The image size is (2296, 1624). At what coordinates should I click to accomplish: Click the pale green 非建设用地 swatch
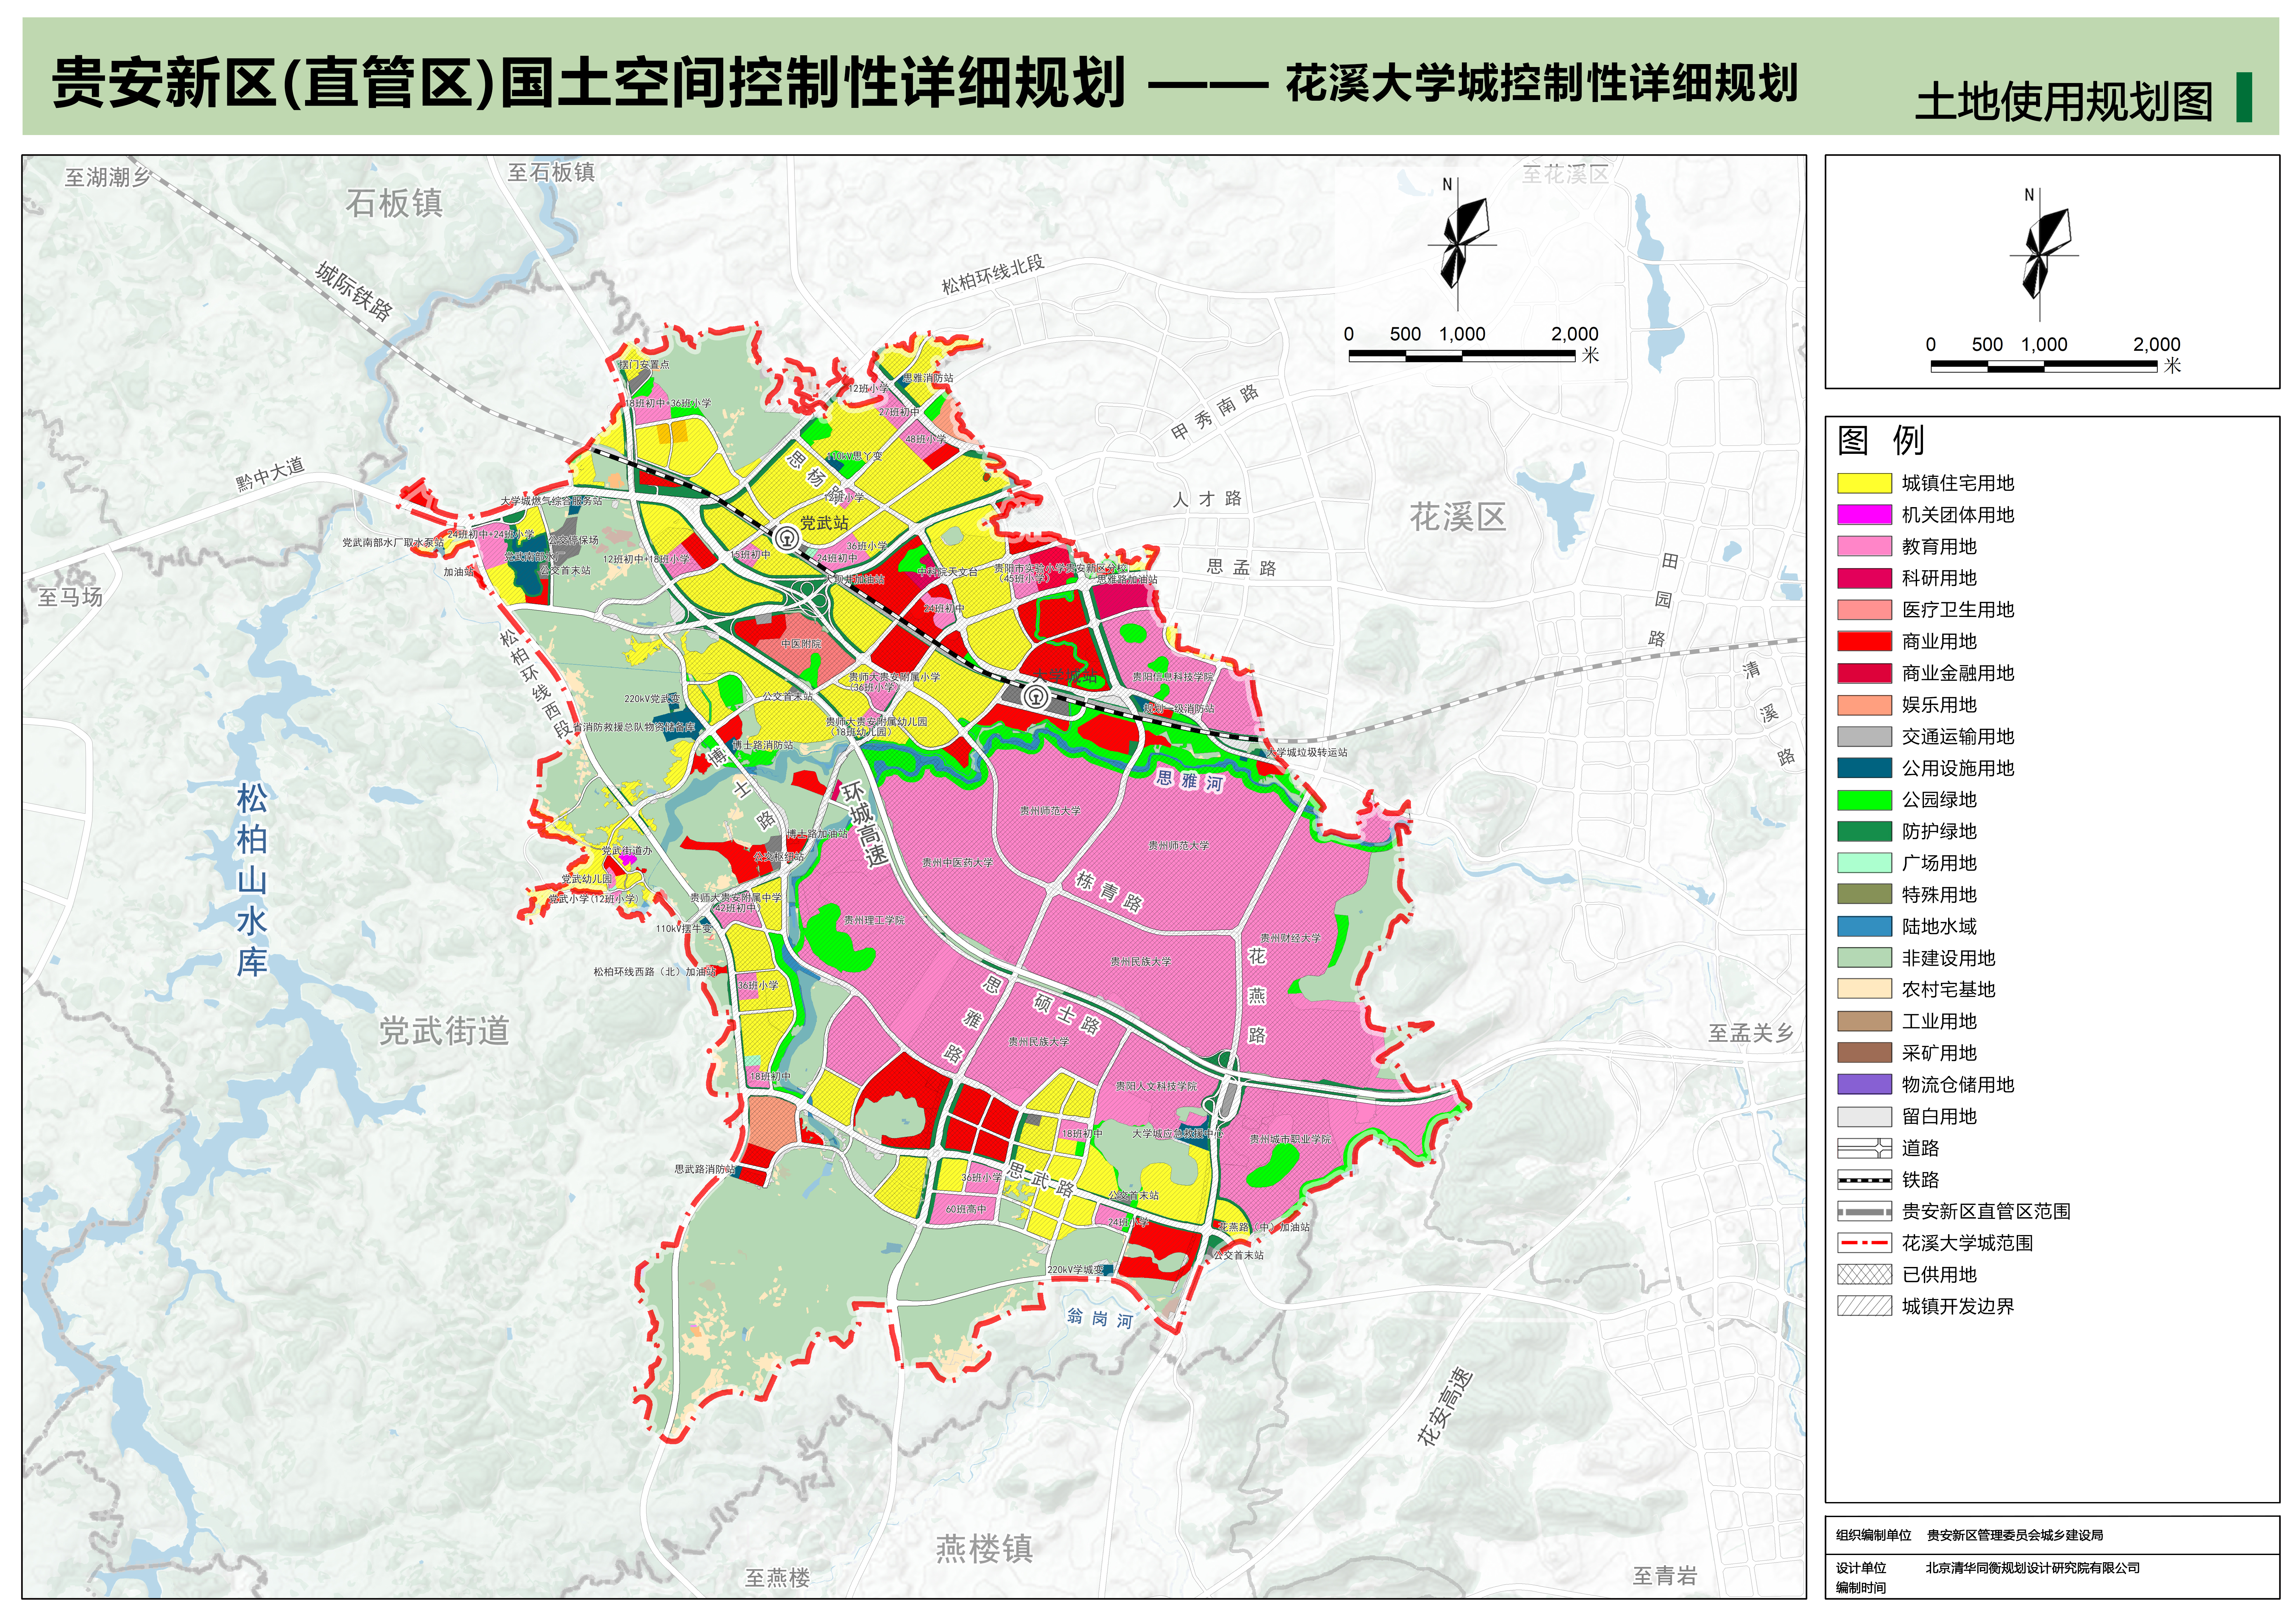pyautogui.click(x=1864, y=958)
